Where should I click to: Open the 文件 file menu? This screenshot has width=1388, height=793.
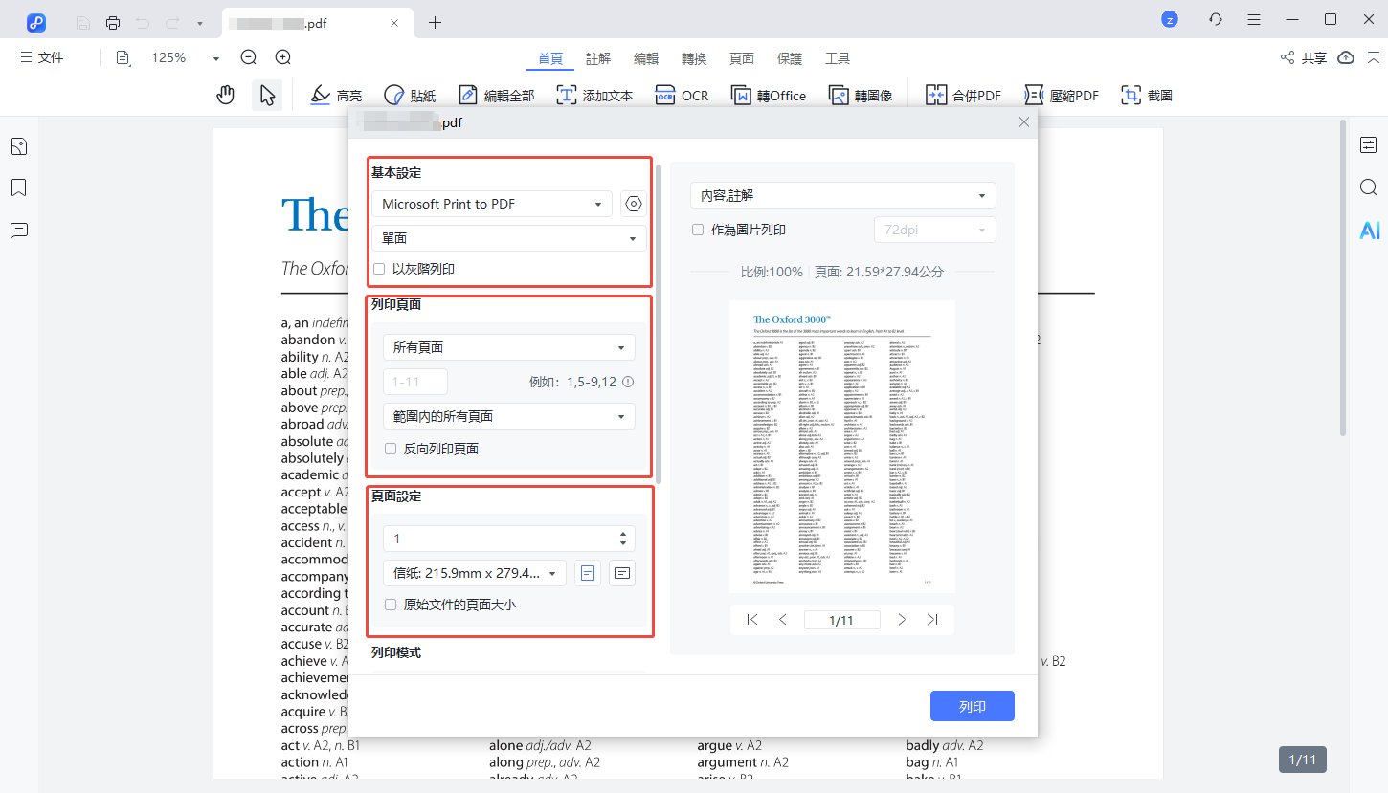click(42, 58)
